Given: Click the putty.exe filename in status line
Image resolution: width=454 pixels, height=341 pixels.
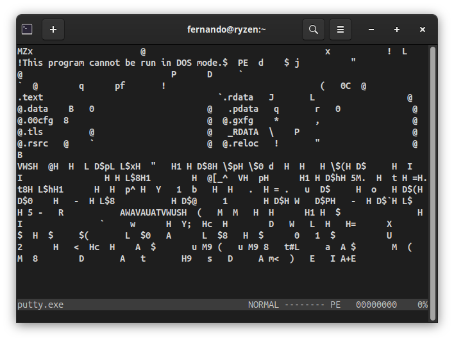Looking at the screenshot, I should coord(40,305).
